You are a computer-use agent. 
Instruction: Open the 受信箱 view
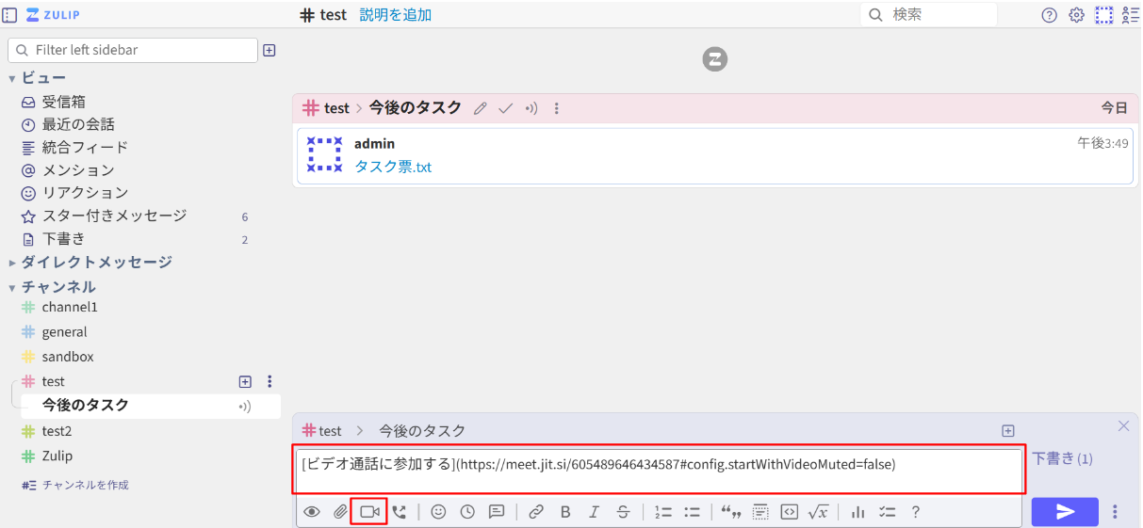pos(63,102)
